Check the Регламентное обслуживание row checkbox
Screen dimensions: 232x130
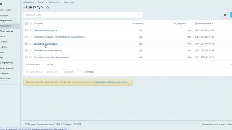pyautogui.click(x=26, y=51)
